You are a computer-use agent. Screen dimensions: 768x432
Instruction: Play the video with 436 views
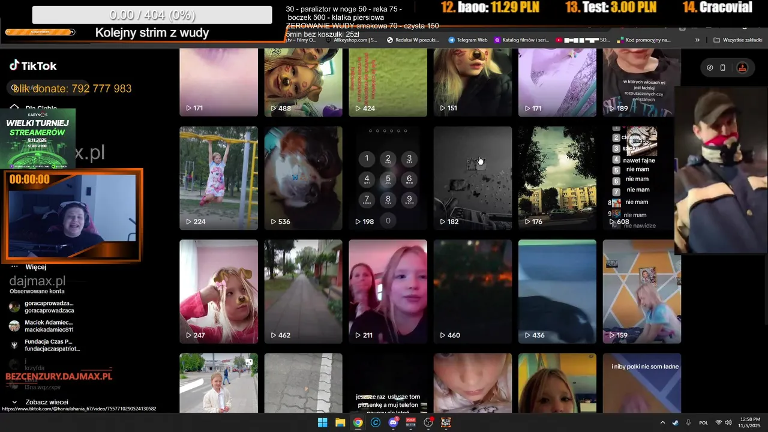[x=557, y=292]
